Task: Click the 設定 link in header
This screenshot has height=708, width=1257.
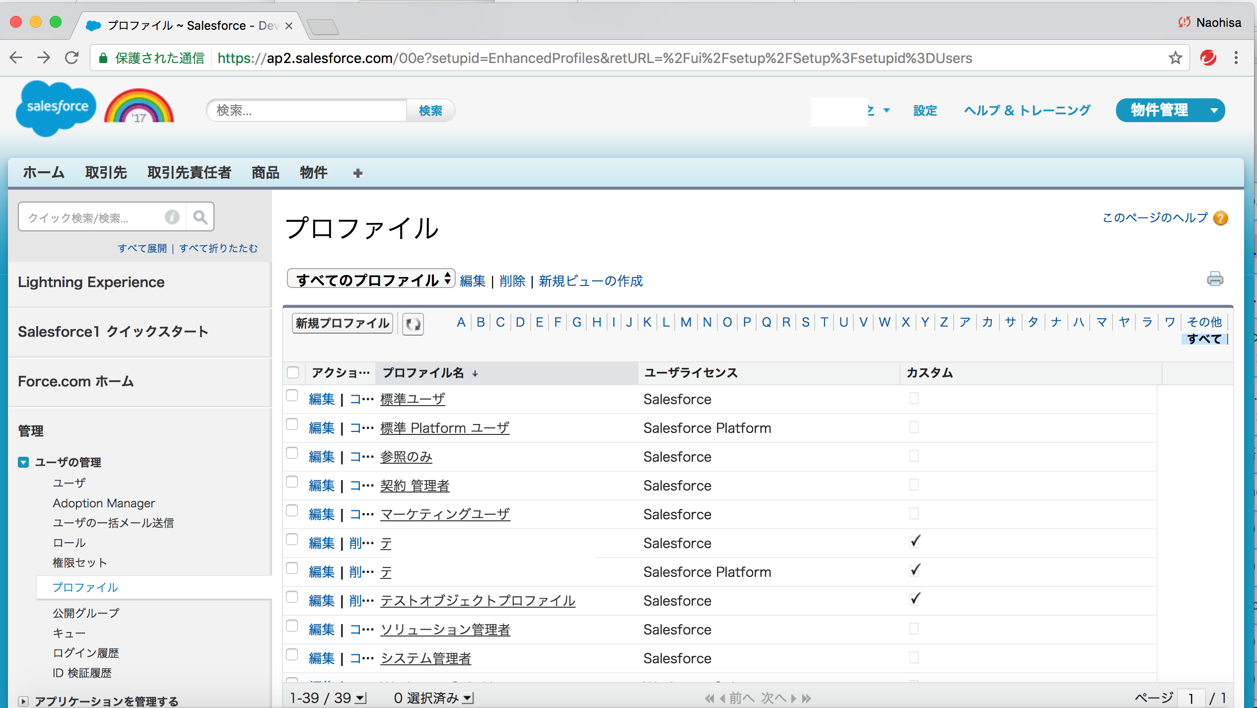Action: pos(925,110)
